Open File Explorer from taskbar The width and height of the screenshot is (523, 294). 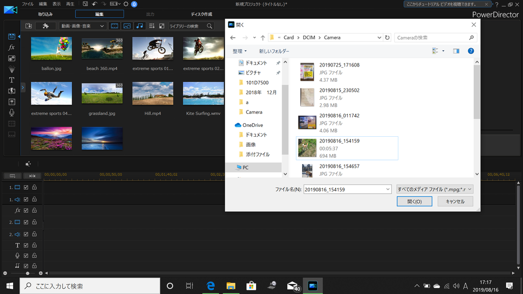(x=231, y=286)
